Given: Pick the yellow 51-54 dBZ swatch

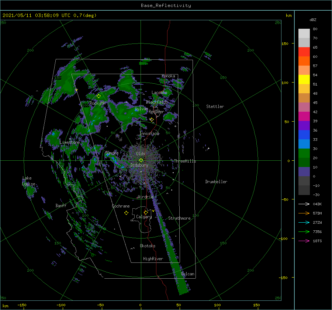Looking at the screenshot, I should (304, 80).
